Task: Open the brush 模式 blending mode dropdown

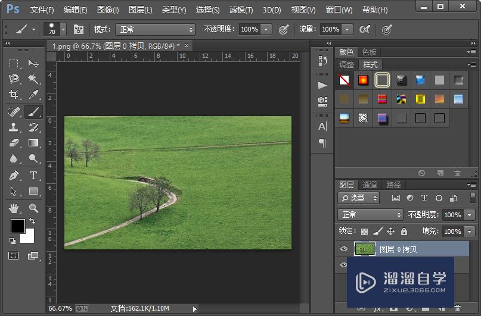Action: pos(156,29)
